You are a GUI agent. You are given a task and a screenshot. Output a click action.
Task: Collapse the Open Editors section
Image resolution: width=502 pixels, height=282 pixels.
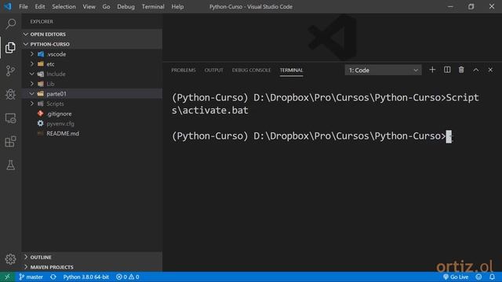(x=92, y=34)
